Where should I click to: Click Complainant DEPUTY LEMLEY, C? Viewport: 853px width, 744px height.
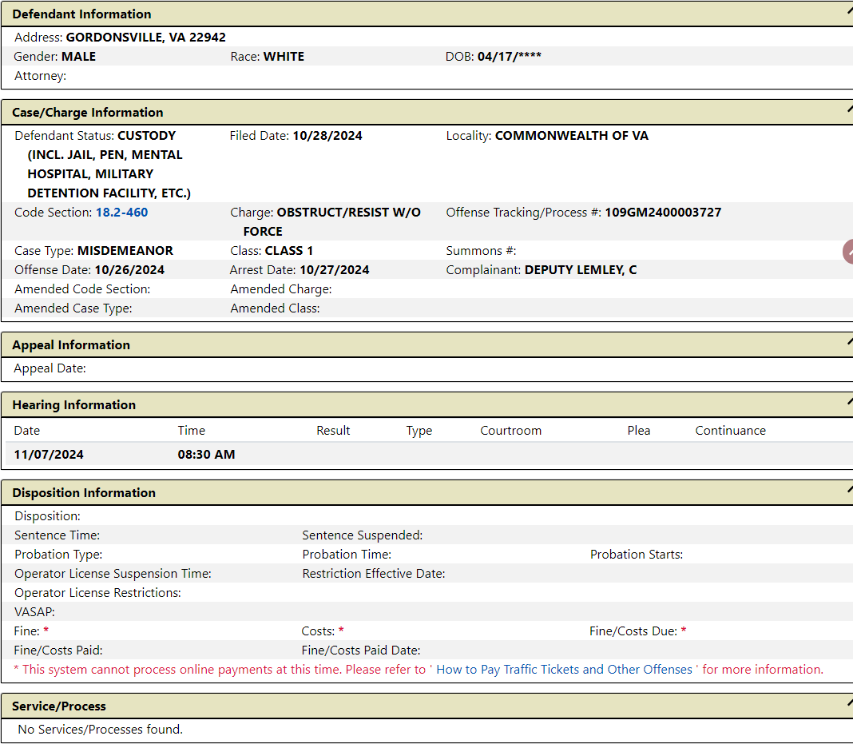[581, 270]
